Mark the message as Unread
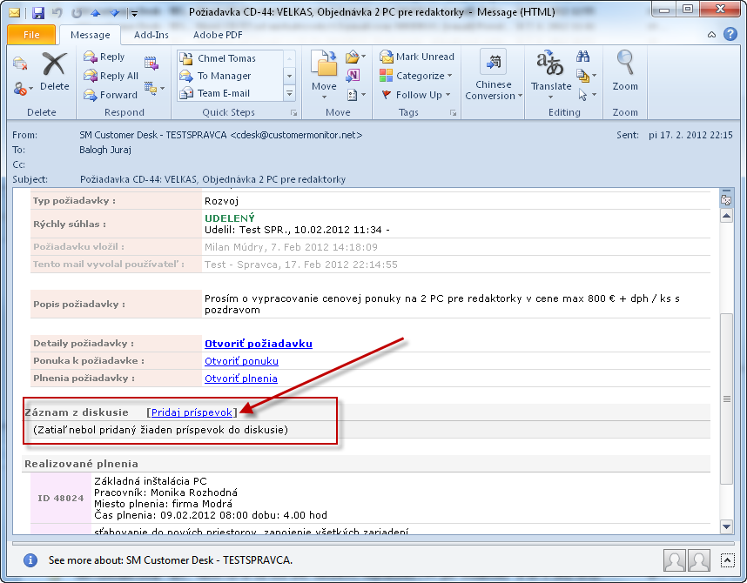The height and width of the screenshot is (583, 747). 416,57
